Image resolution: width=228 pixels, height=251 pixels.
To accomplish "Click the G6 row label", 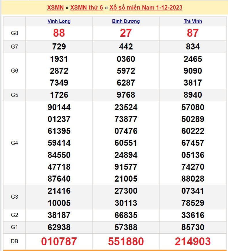I will point(14,71).
